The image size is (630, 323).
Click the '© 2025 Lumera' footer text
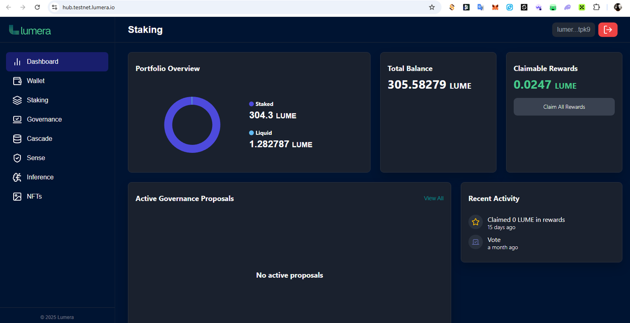(x=57, y=317)
